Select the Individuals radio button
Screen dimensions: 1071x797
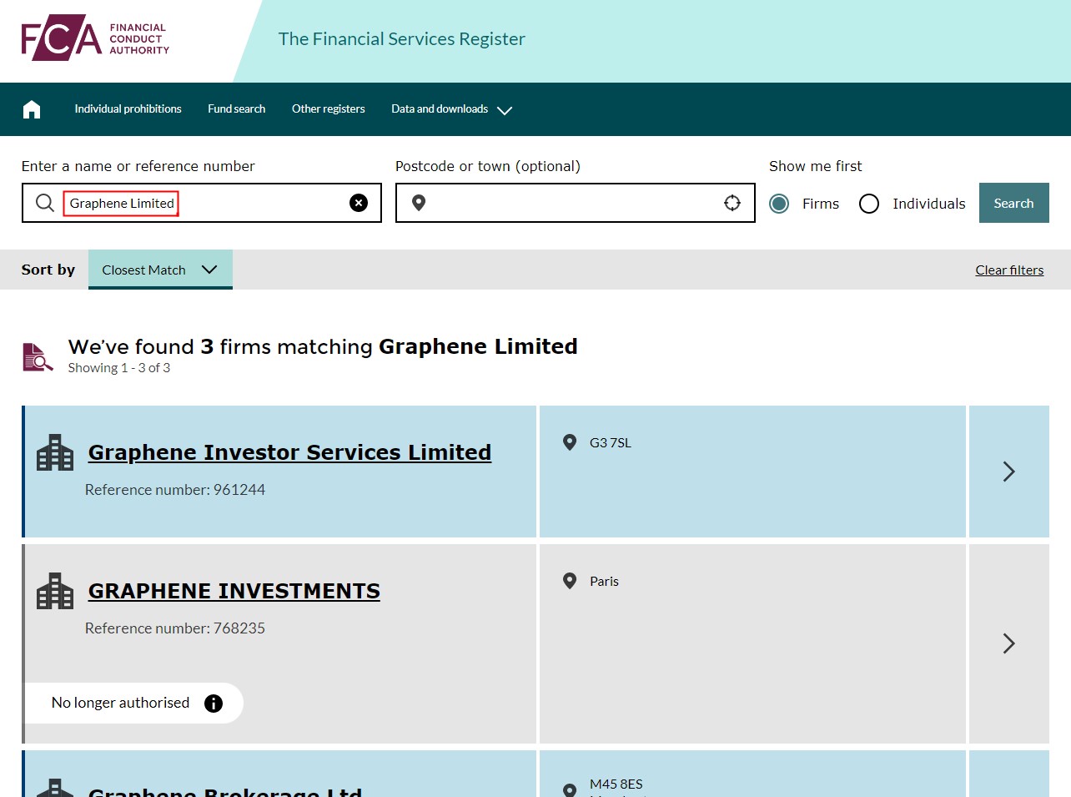[869, 204]
